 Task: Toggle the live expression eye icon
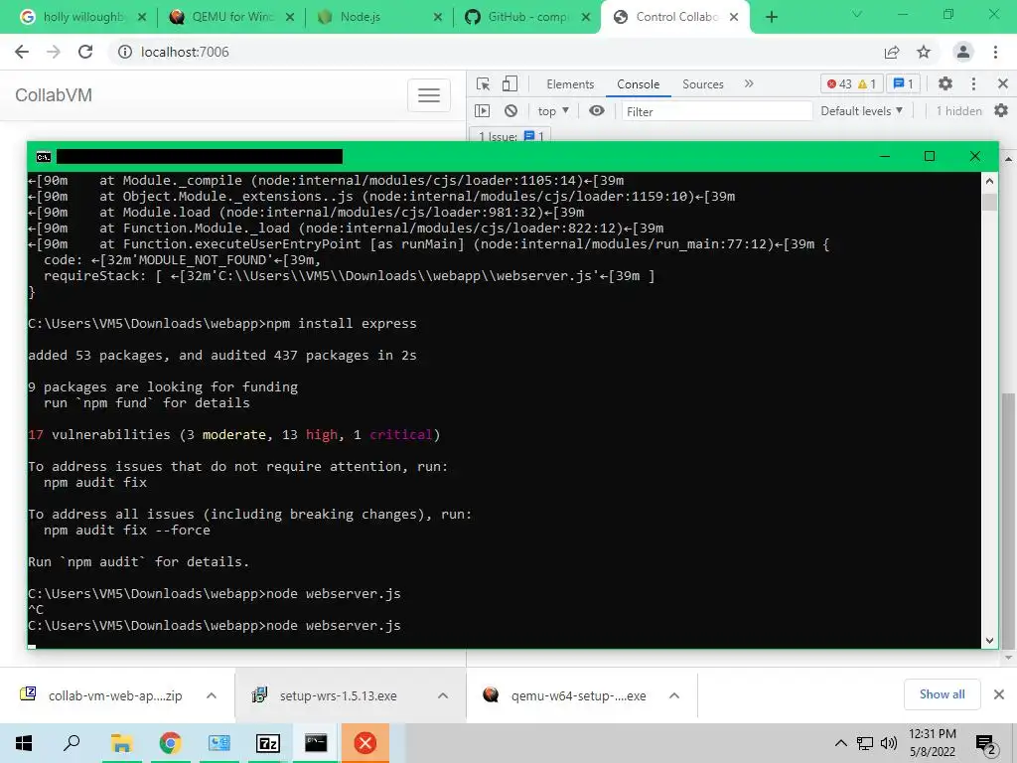click(597, 111)
